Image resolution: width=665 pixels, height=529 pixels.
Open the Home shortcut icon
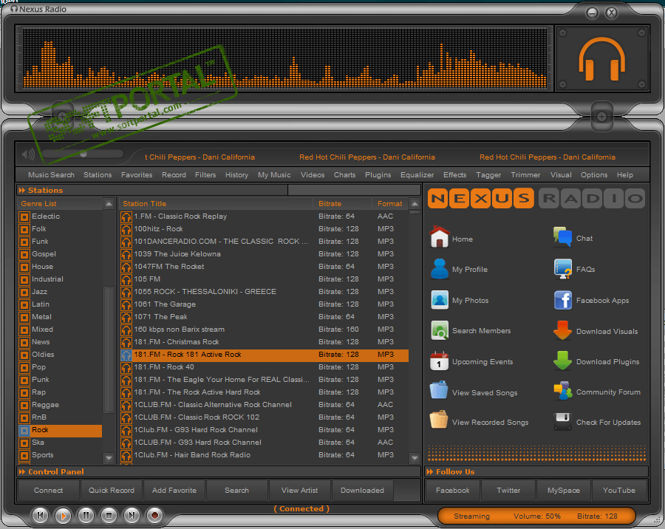click(x=440, y=236)
